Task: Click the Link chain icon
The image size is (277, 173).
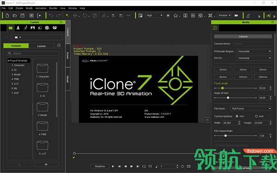Action: click(104, 16)
